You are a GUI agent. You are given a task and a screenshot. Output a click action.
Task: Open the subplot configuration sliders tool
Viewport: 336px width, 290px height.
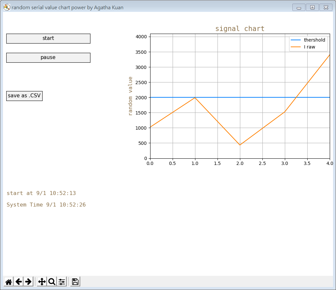[x=61, y=281]
